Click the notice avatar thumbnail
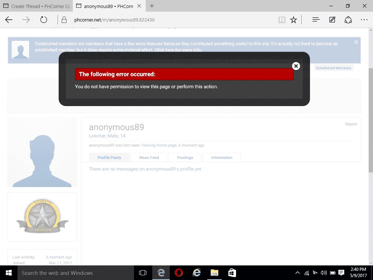Viewport: 373px width, 280px height. [x=20, y=50]
